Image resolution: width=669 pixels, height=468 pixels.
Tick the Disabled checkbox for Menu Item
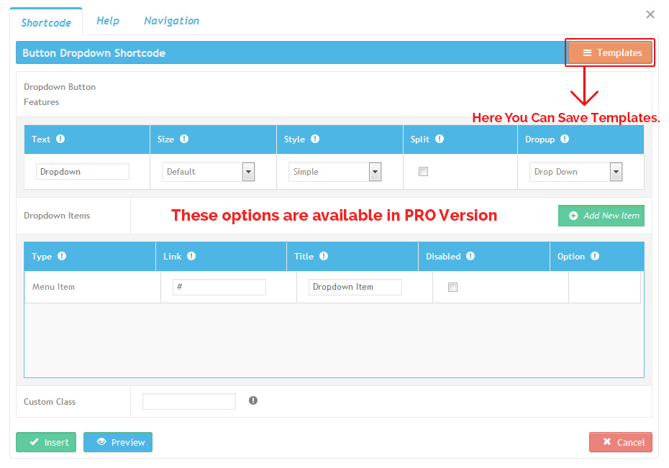452,288
